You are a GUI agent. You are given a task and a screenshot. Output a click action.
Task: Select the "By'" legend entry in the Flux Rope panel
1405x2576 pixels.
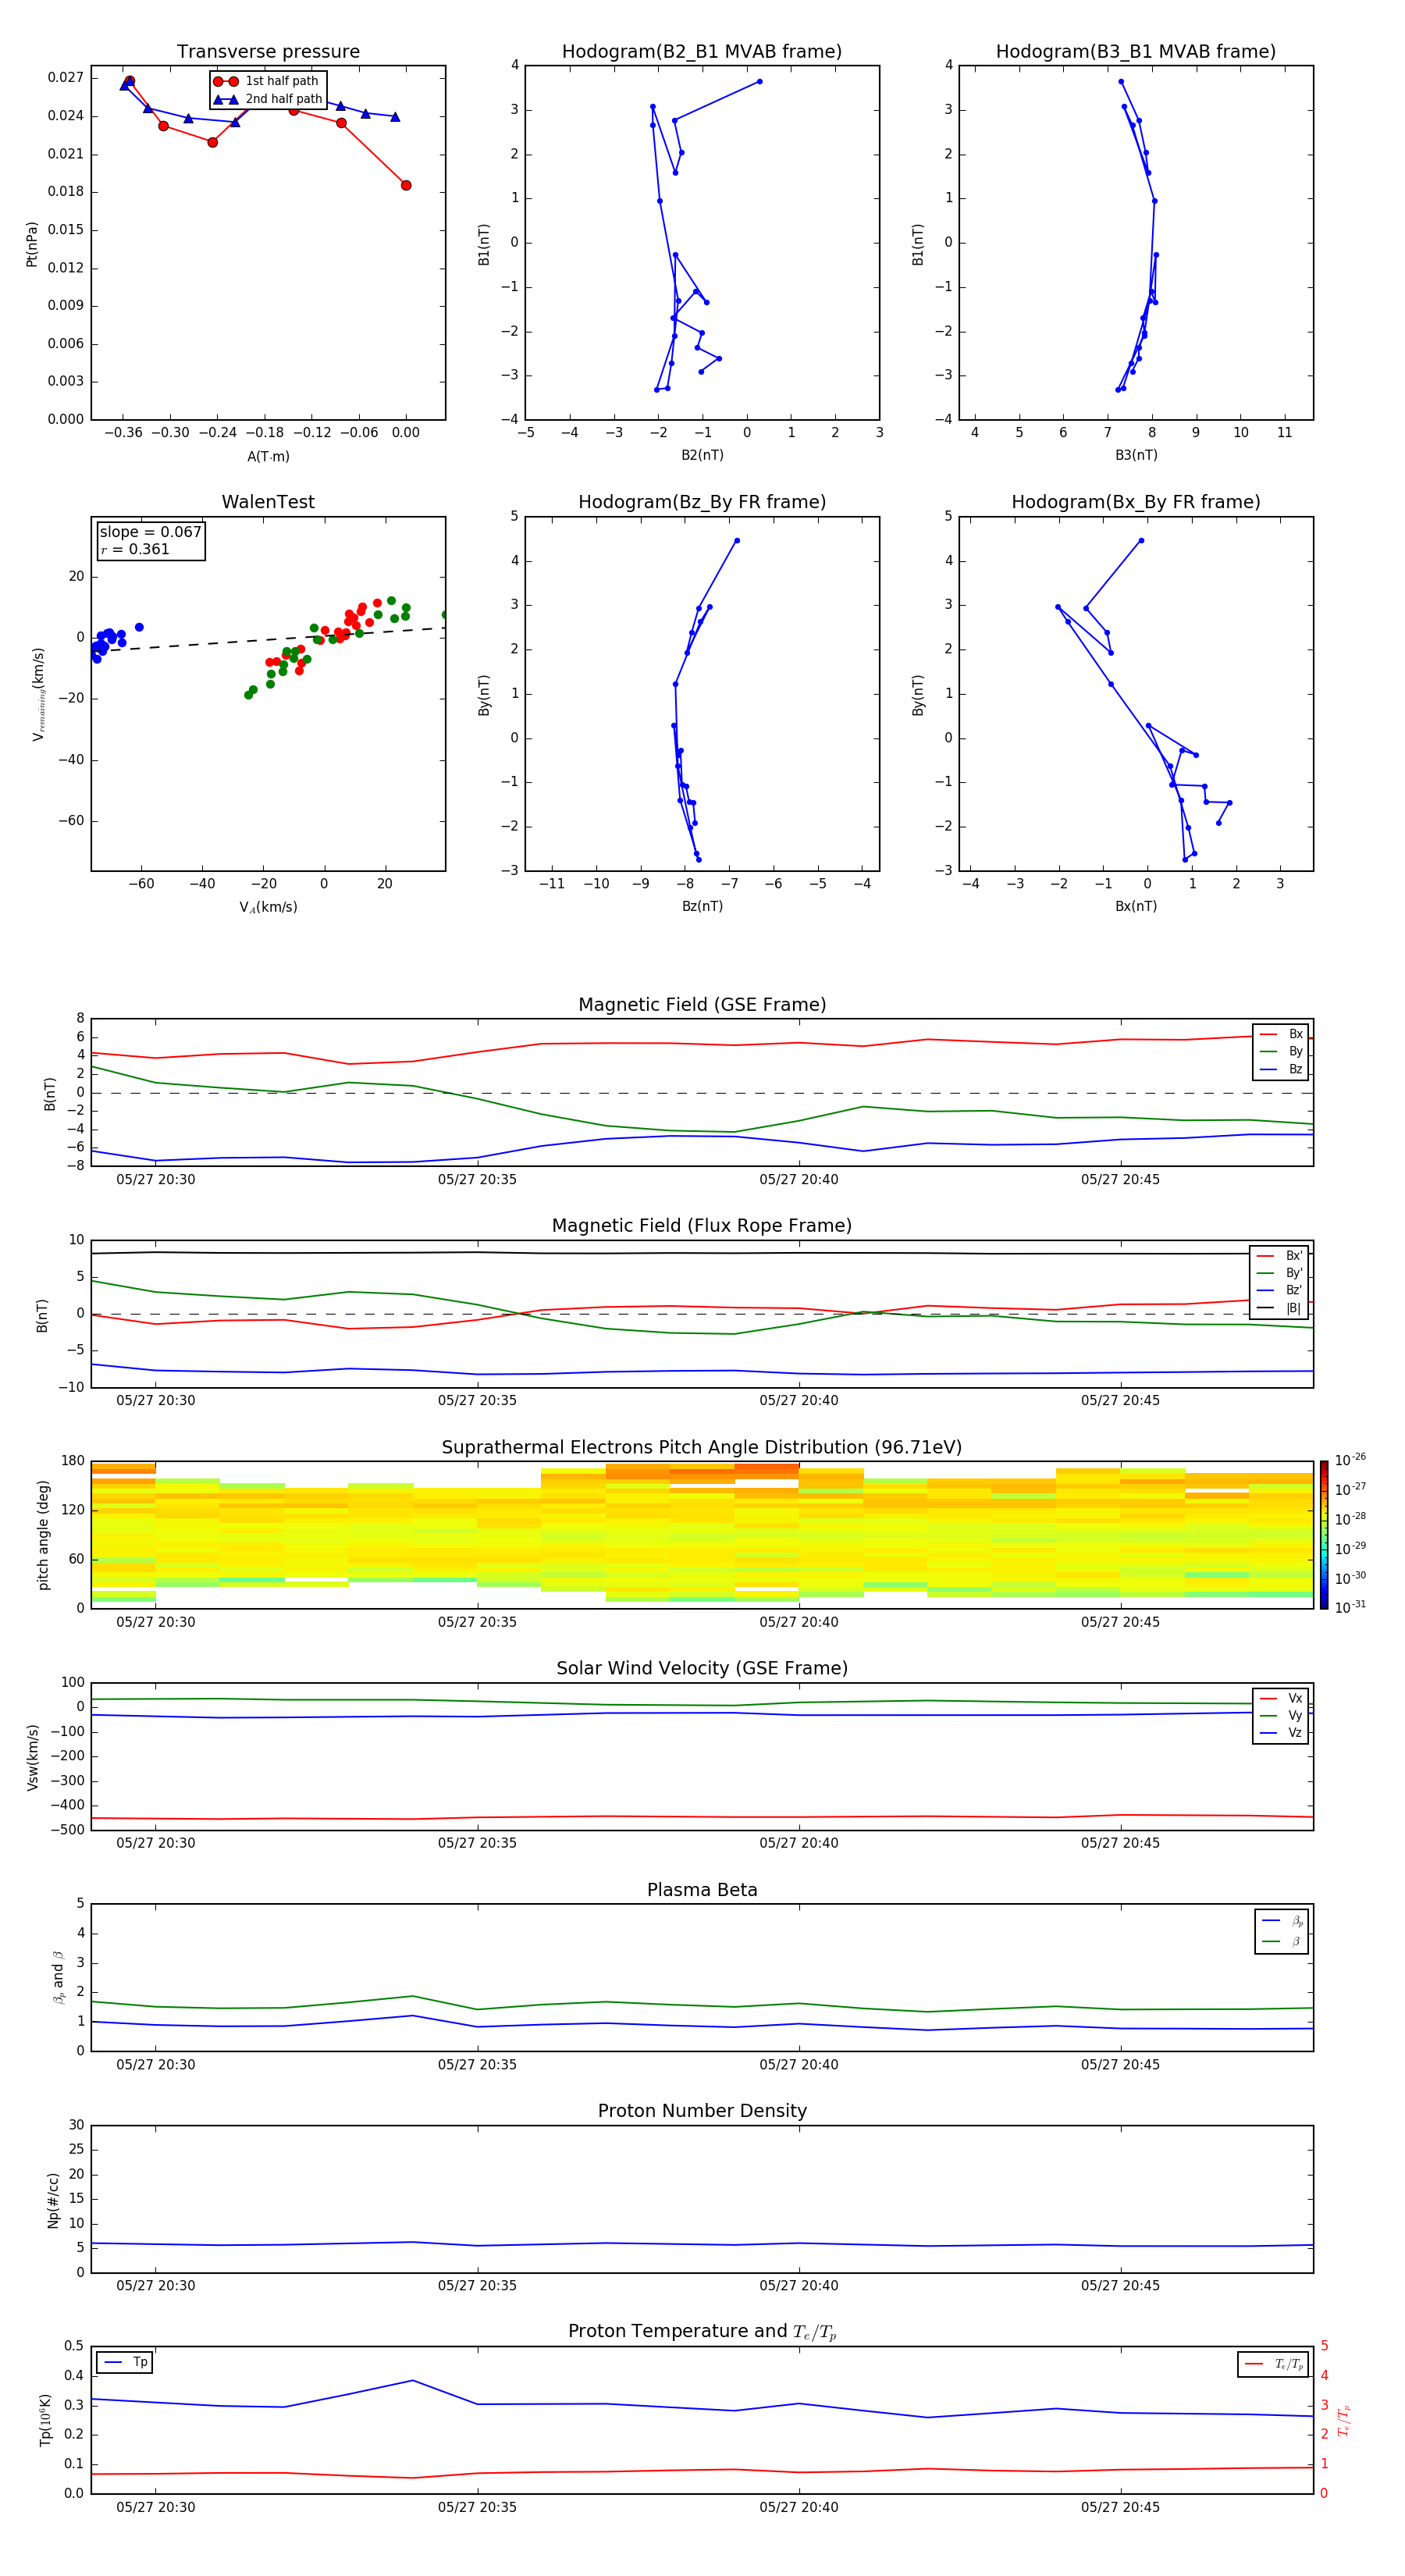pyautogui.click(x=1280, y=1273)
